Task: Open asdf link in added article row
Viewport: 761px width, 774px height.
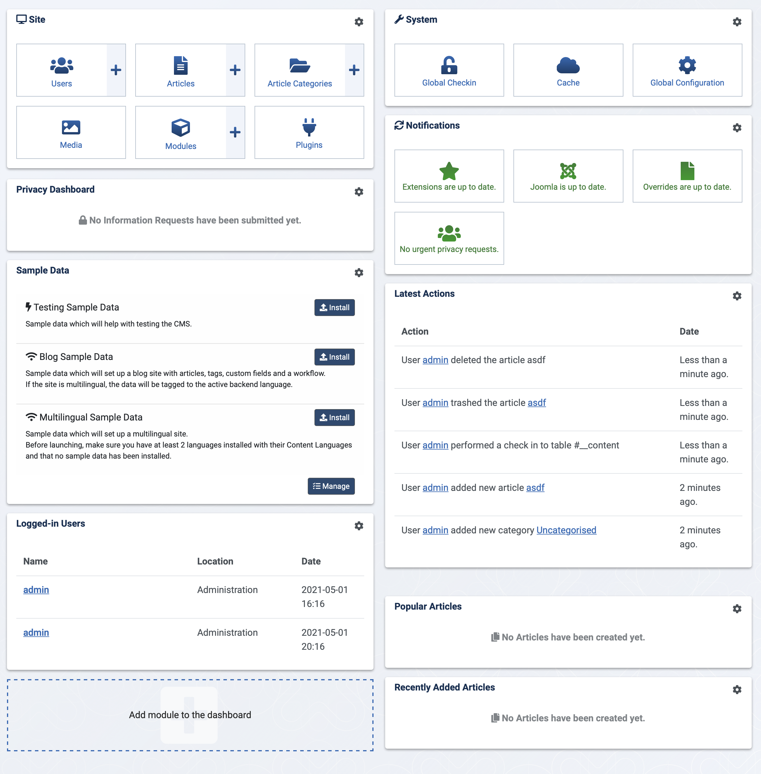Action: (x=535, y=488)
